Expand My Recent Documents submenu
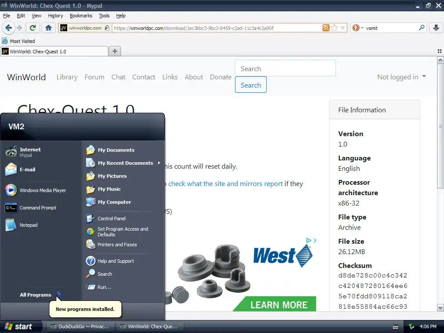This screenshot has width=444, height=333. [123, 163]
